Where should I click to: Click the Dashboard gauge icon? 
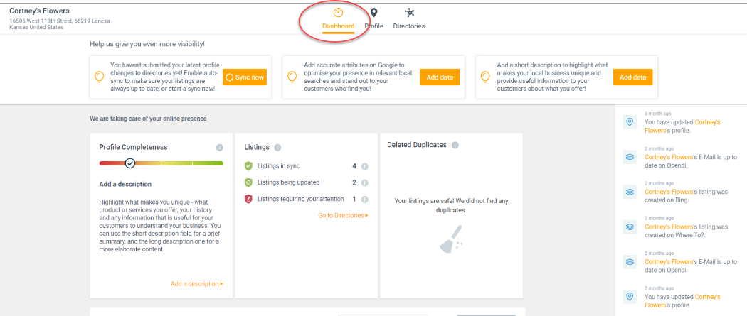coord(338,13)
